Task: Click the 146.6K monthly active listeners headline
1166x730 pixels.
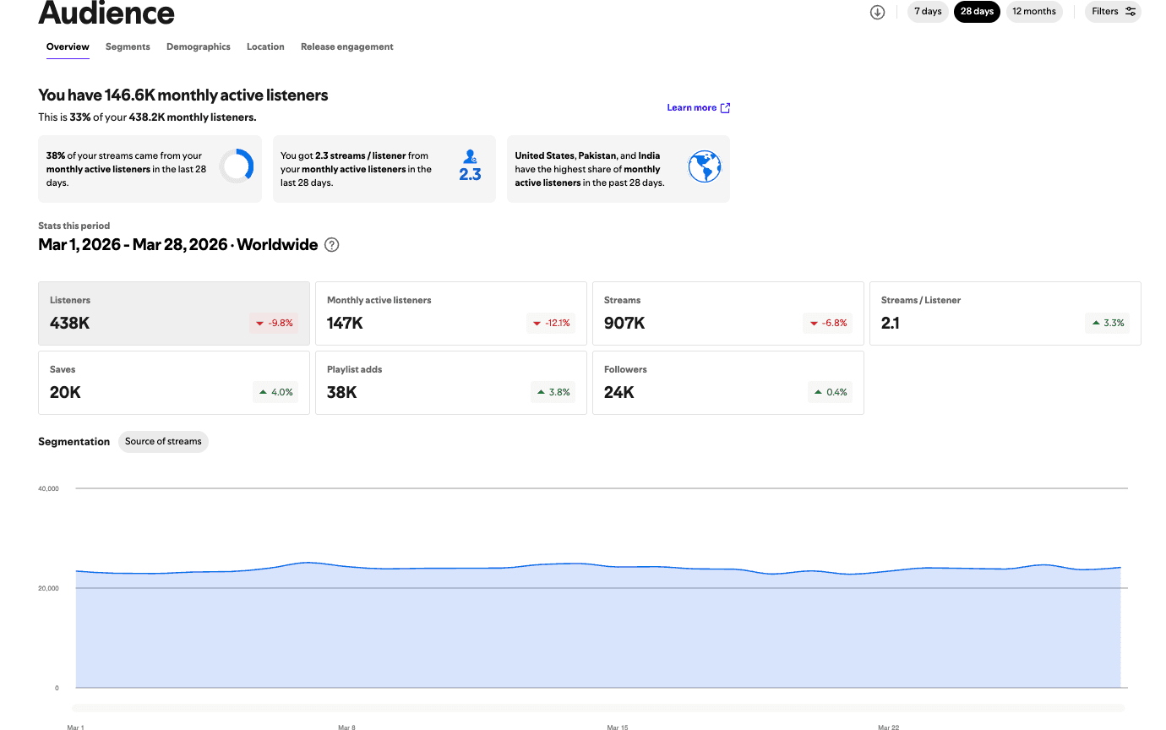Action: [x=183, y=95]
